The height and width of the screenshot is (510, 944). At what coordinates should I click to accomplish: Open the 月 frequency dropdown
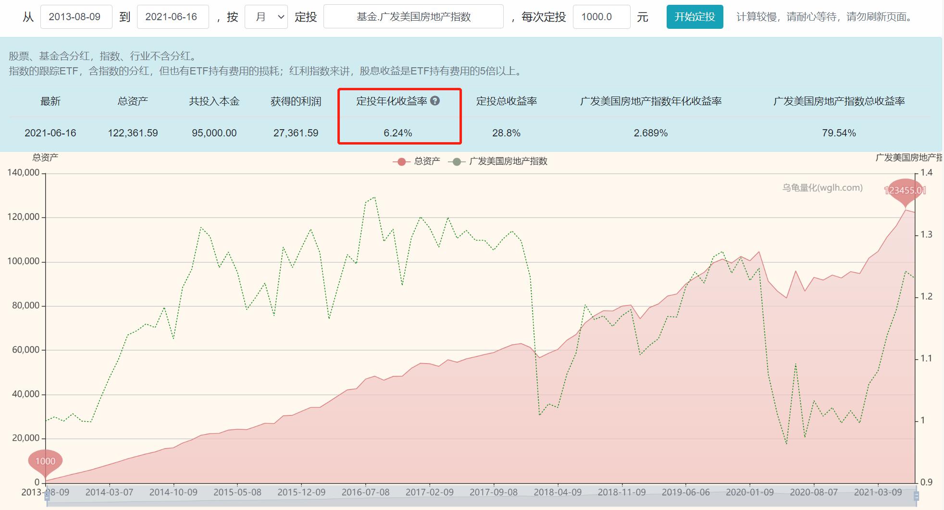coord(266,17)
